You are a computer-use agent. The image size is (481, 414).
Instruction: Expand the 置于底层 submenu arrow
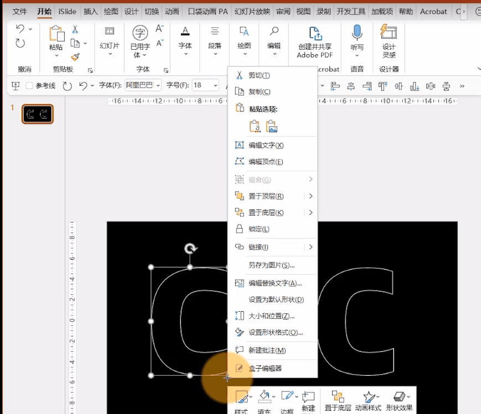click(311, 212)
